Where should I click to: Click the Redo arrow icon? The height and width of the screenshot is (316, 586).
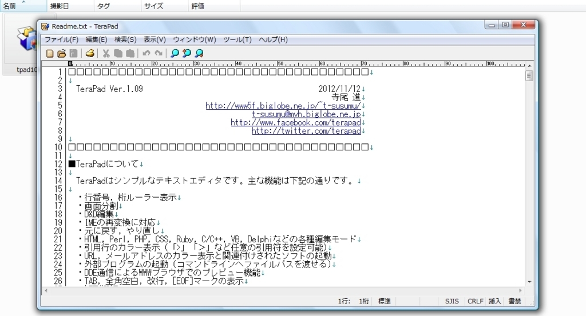[x=159, y=54]
